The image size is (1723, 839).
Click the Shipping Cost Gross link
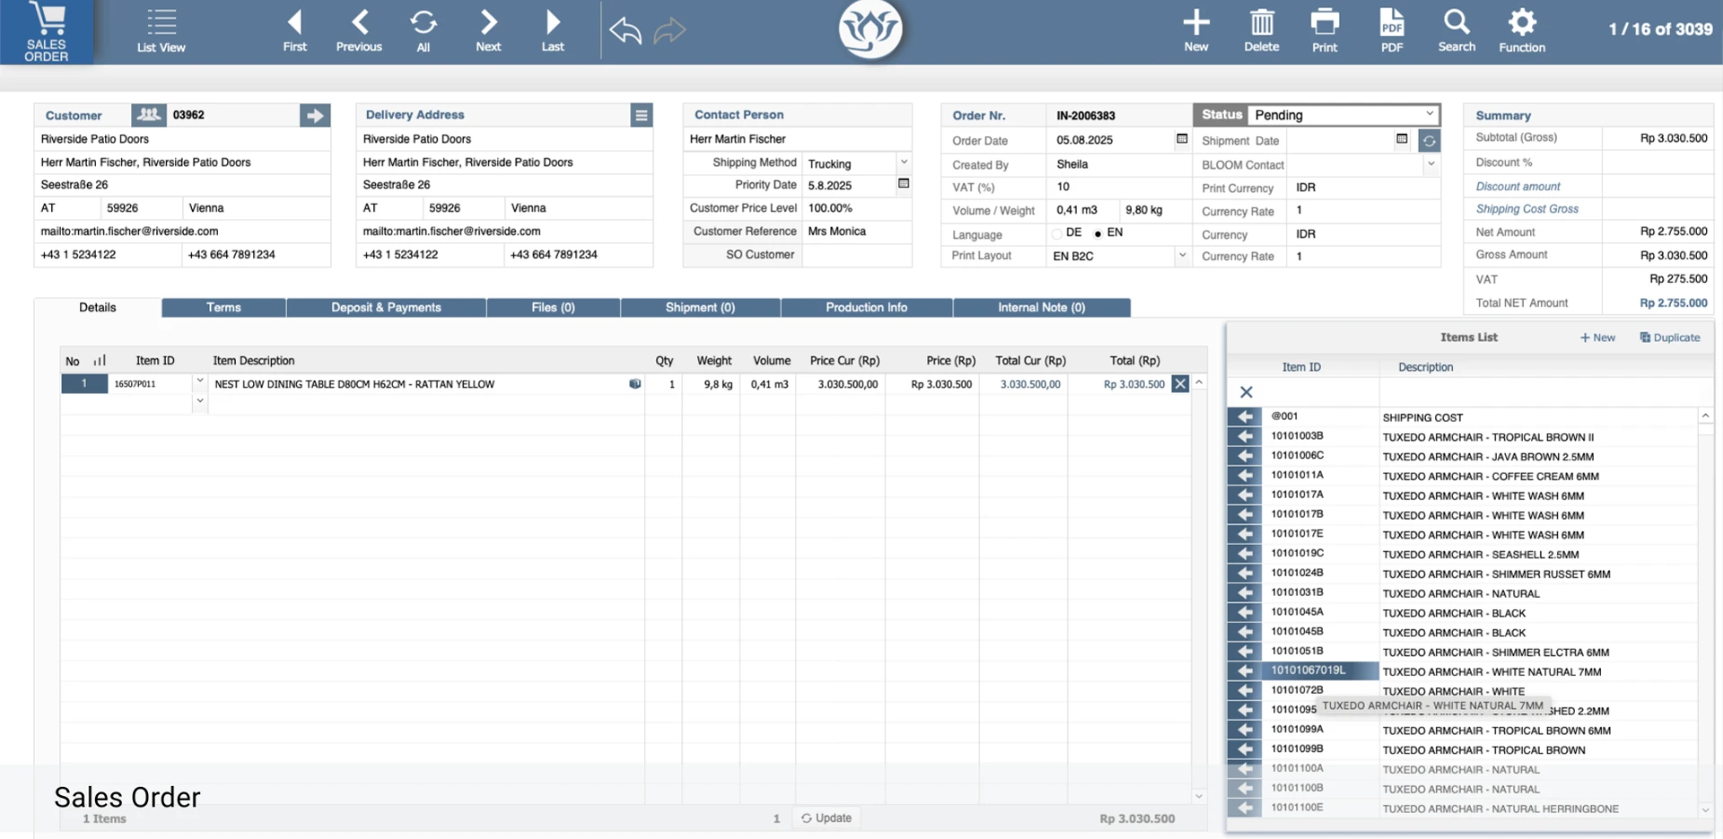point(1526,209)
